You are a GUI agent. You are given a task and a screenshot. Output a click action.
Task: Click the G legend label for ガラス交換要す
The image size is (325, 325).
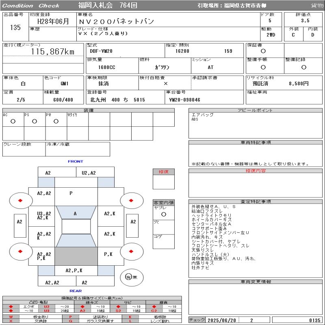71,321
